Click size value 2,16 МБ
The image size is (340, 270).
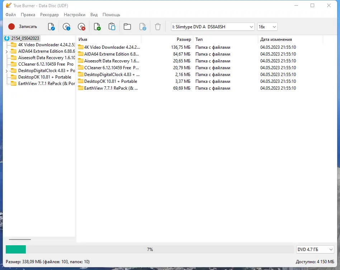[183, 74]
